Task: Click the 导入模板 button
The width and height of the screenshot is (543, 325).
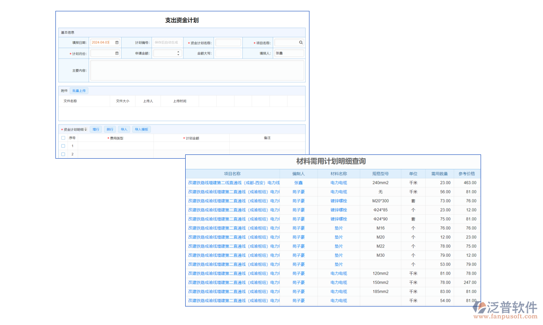Action: (x=141, y=129)
